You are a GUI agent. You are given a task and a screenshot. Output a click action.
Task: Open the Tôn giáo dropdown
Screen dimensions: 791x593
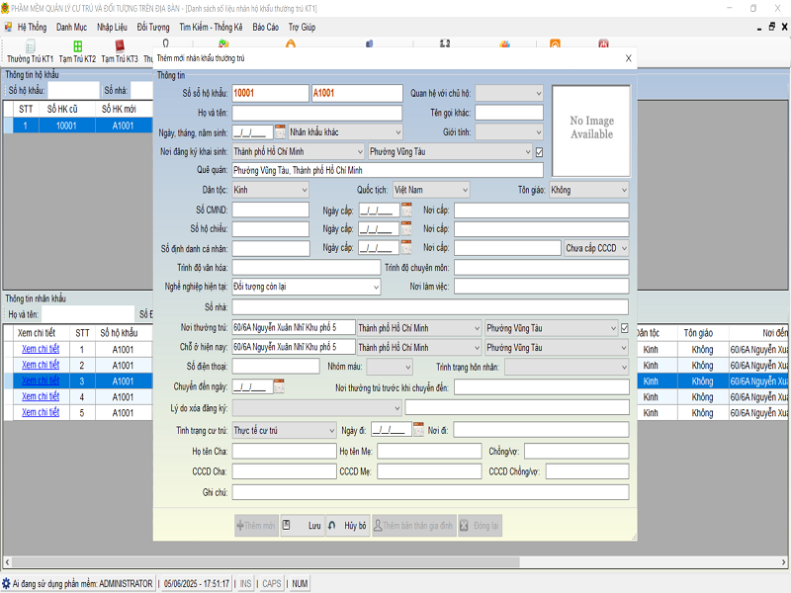coord(589,190)
